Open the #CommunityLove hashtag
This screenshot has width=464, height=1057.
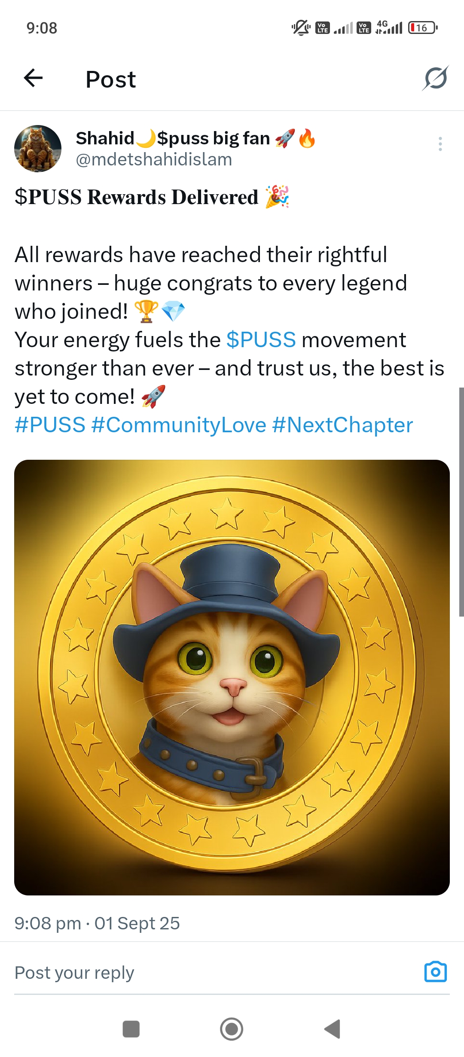click(x=179, y=425)
